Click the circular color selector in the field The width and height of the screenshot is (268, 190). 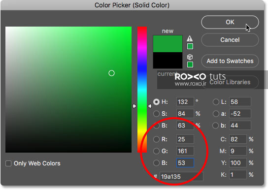111,73
